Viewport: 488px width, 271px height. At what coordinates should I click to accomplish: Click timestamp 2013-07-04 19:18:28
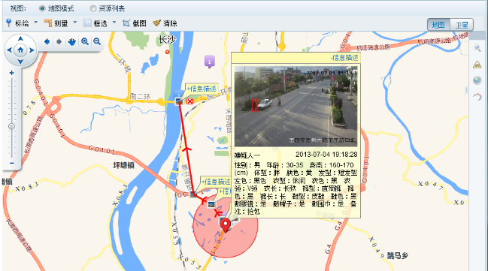[x=326, y=155]
